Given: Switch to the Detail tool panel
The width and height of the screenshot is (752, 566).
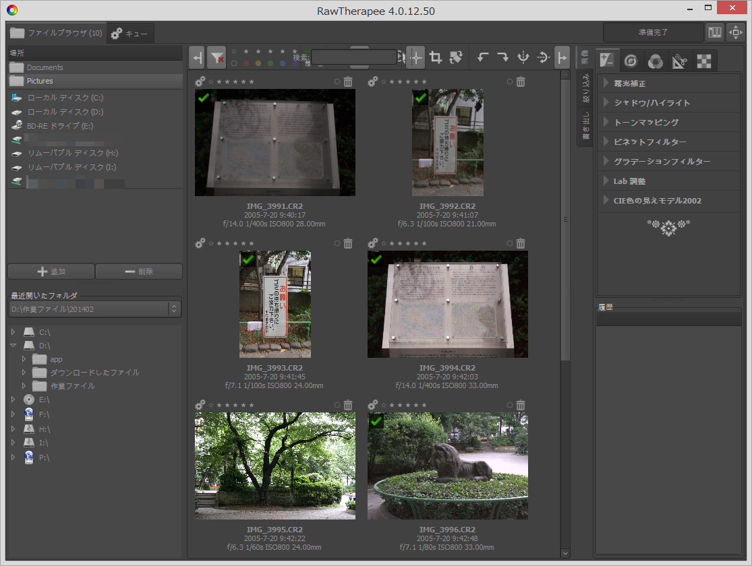Looking at the screenshot, I should pos(631,61).
